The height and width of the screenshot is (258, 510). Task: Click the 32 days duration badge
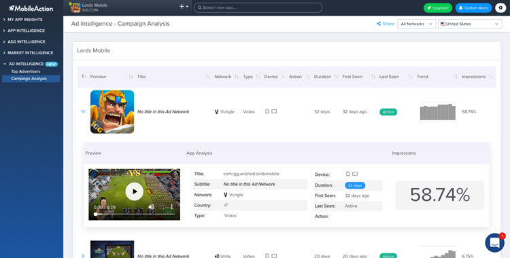(355, 185)
